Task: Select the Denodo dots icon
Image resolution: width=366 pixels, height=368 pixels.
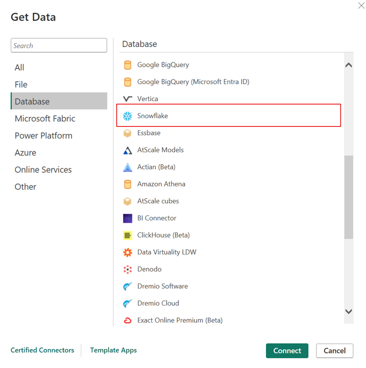Action: click(x=128, y=270)
